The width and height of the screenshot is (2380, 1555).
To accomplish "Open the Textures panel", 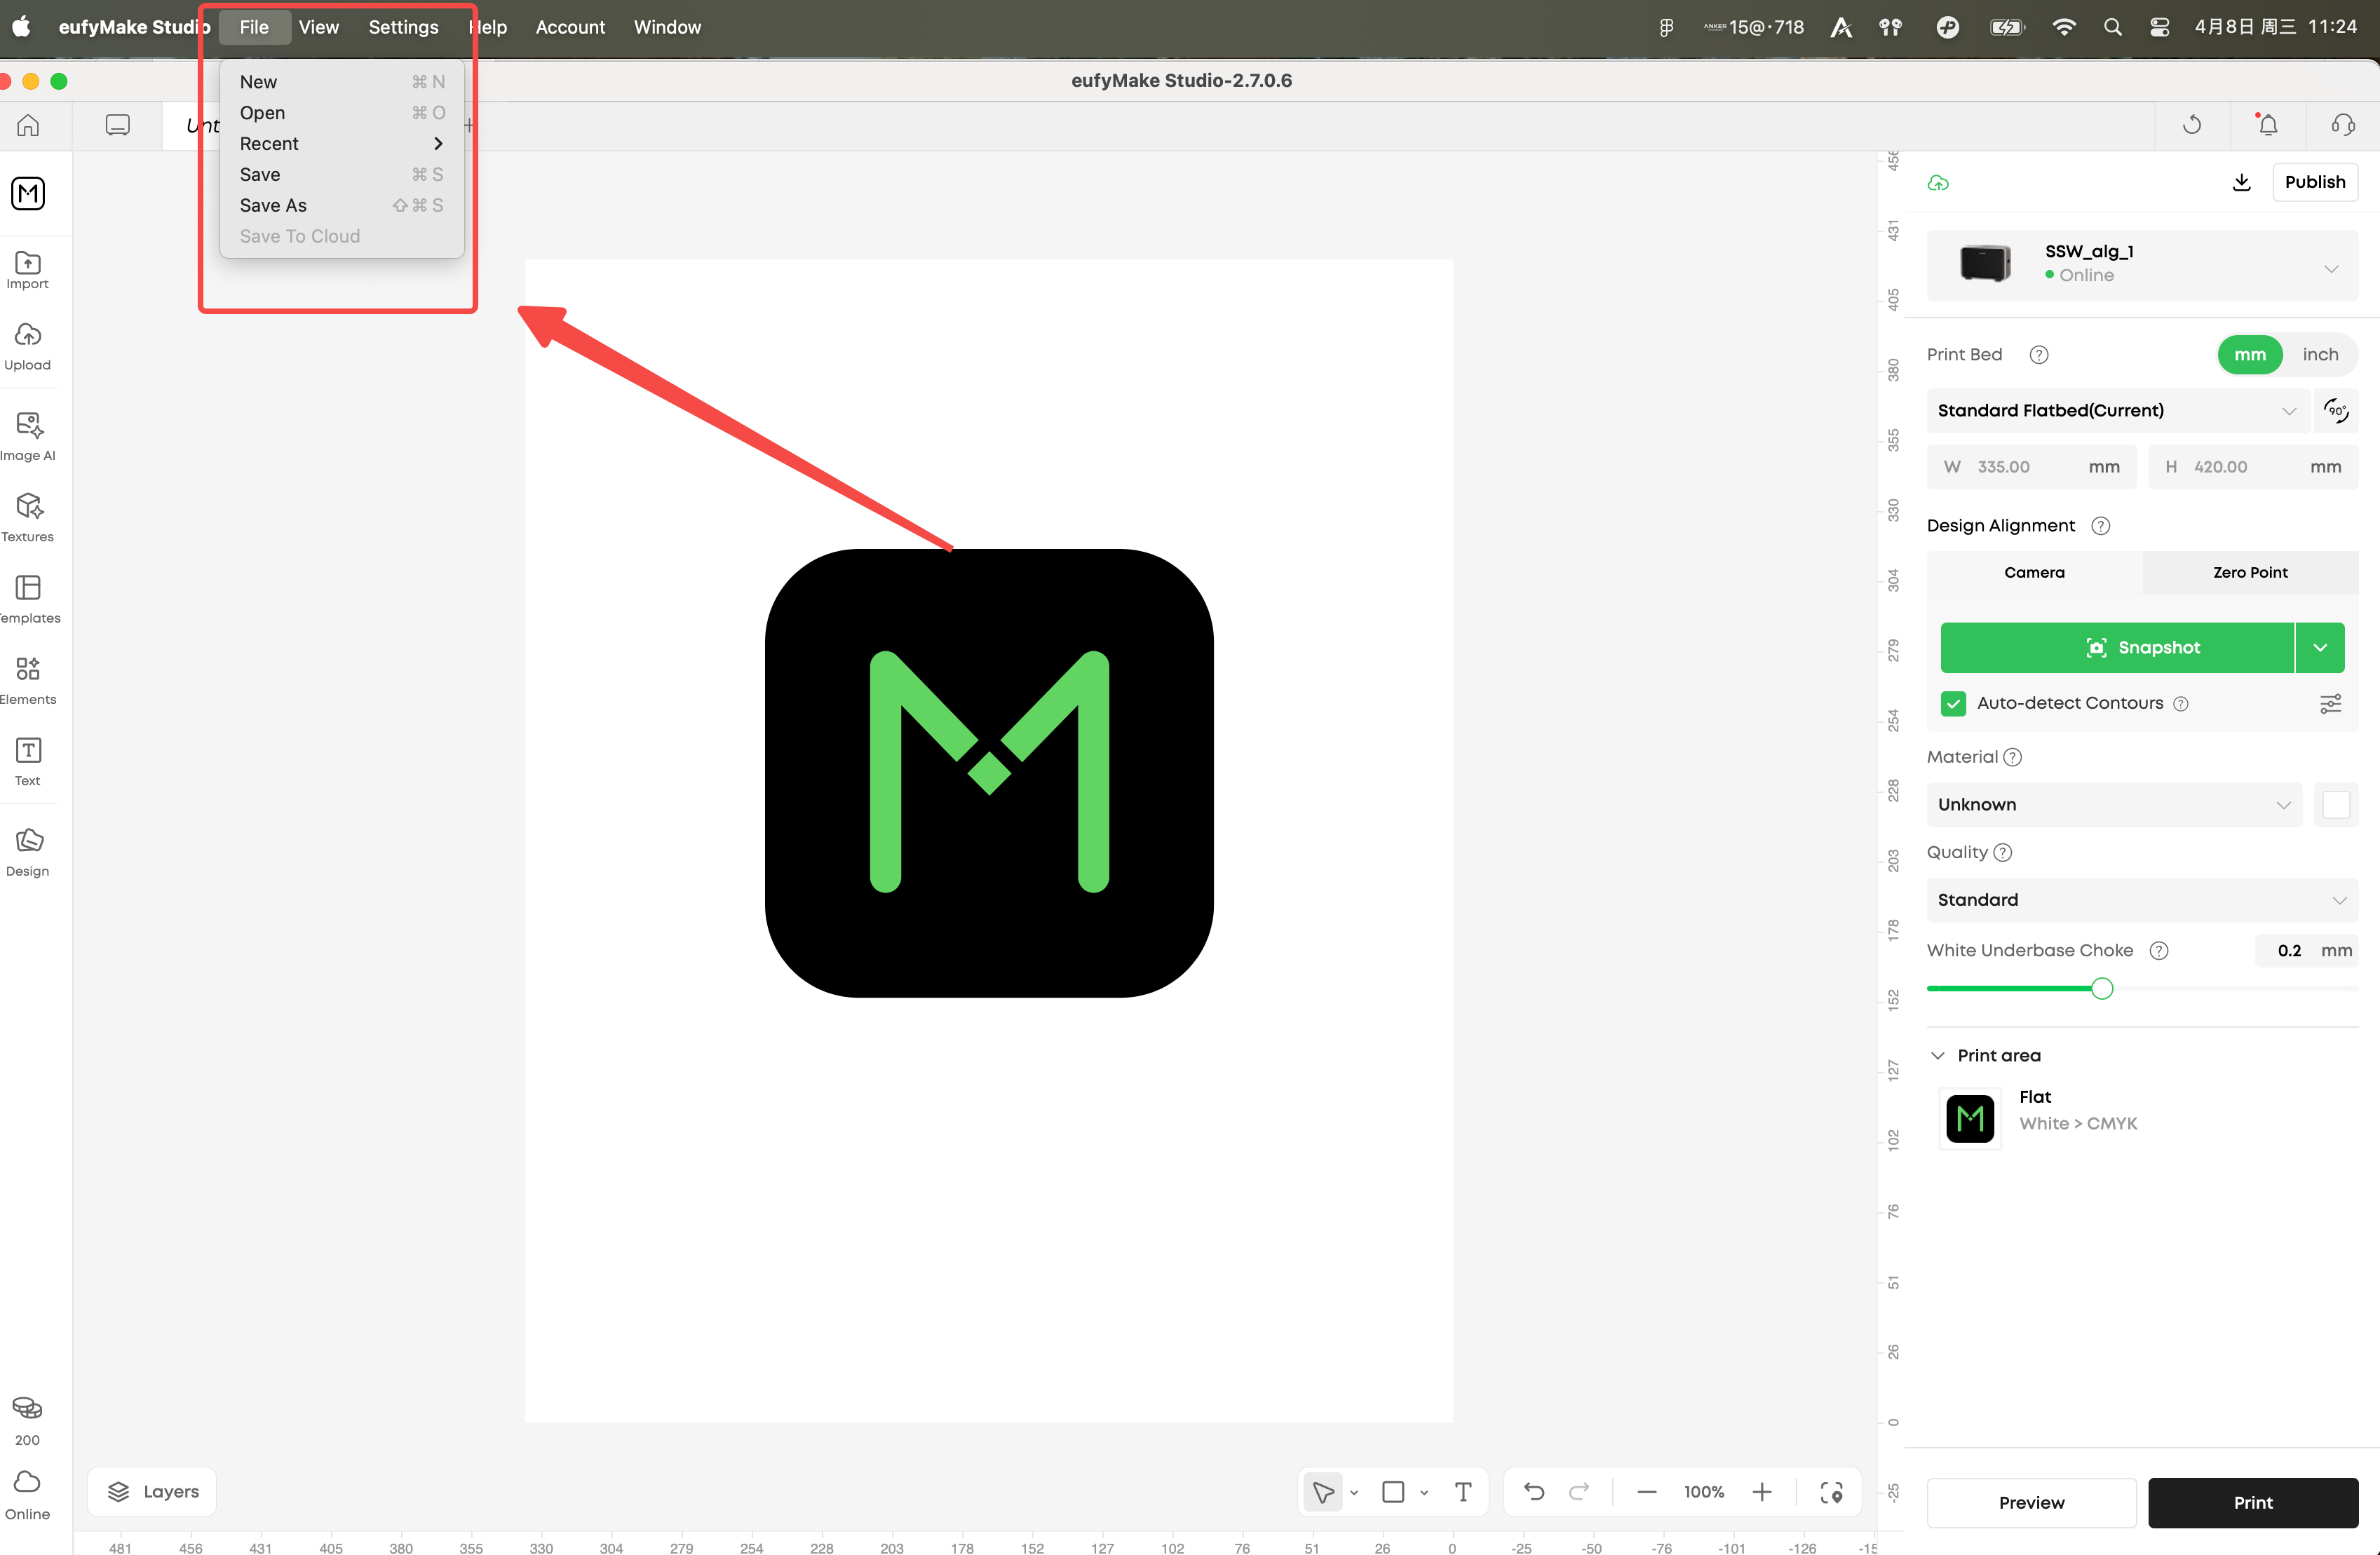I will pos(28,517).
